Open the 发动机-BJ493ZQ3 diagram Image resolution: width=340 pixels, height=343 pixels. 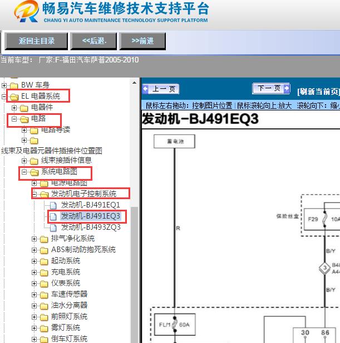(x=91, y=228)
